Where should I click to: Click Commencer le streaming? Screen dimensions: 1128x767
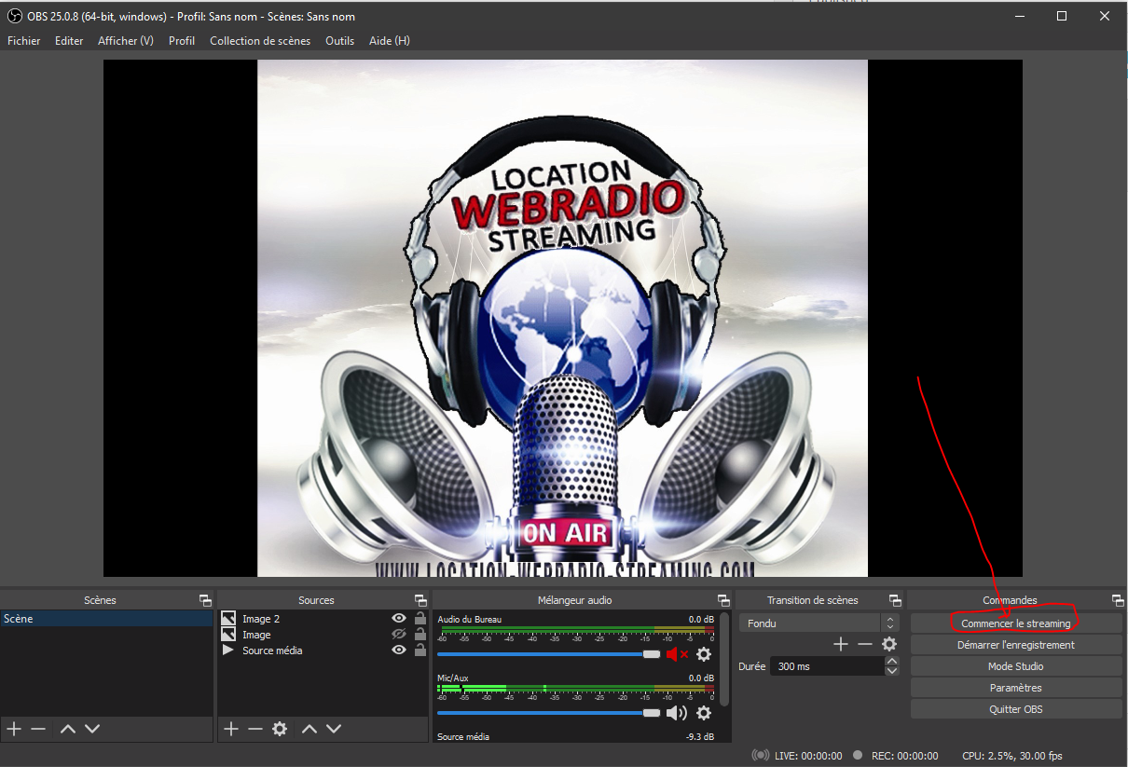point(1016,623)
